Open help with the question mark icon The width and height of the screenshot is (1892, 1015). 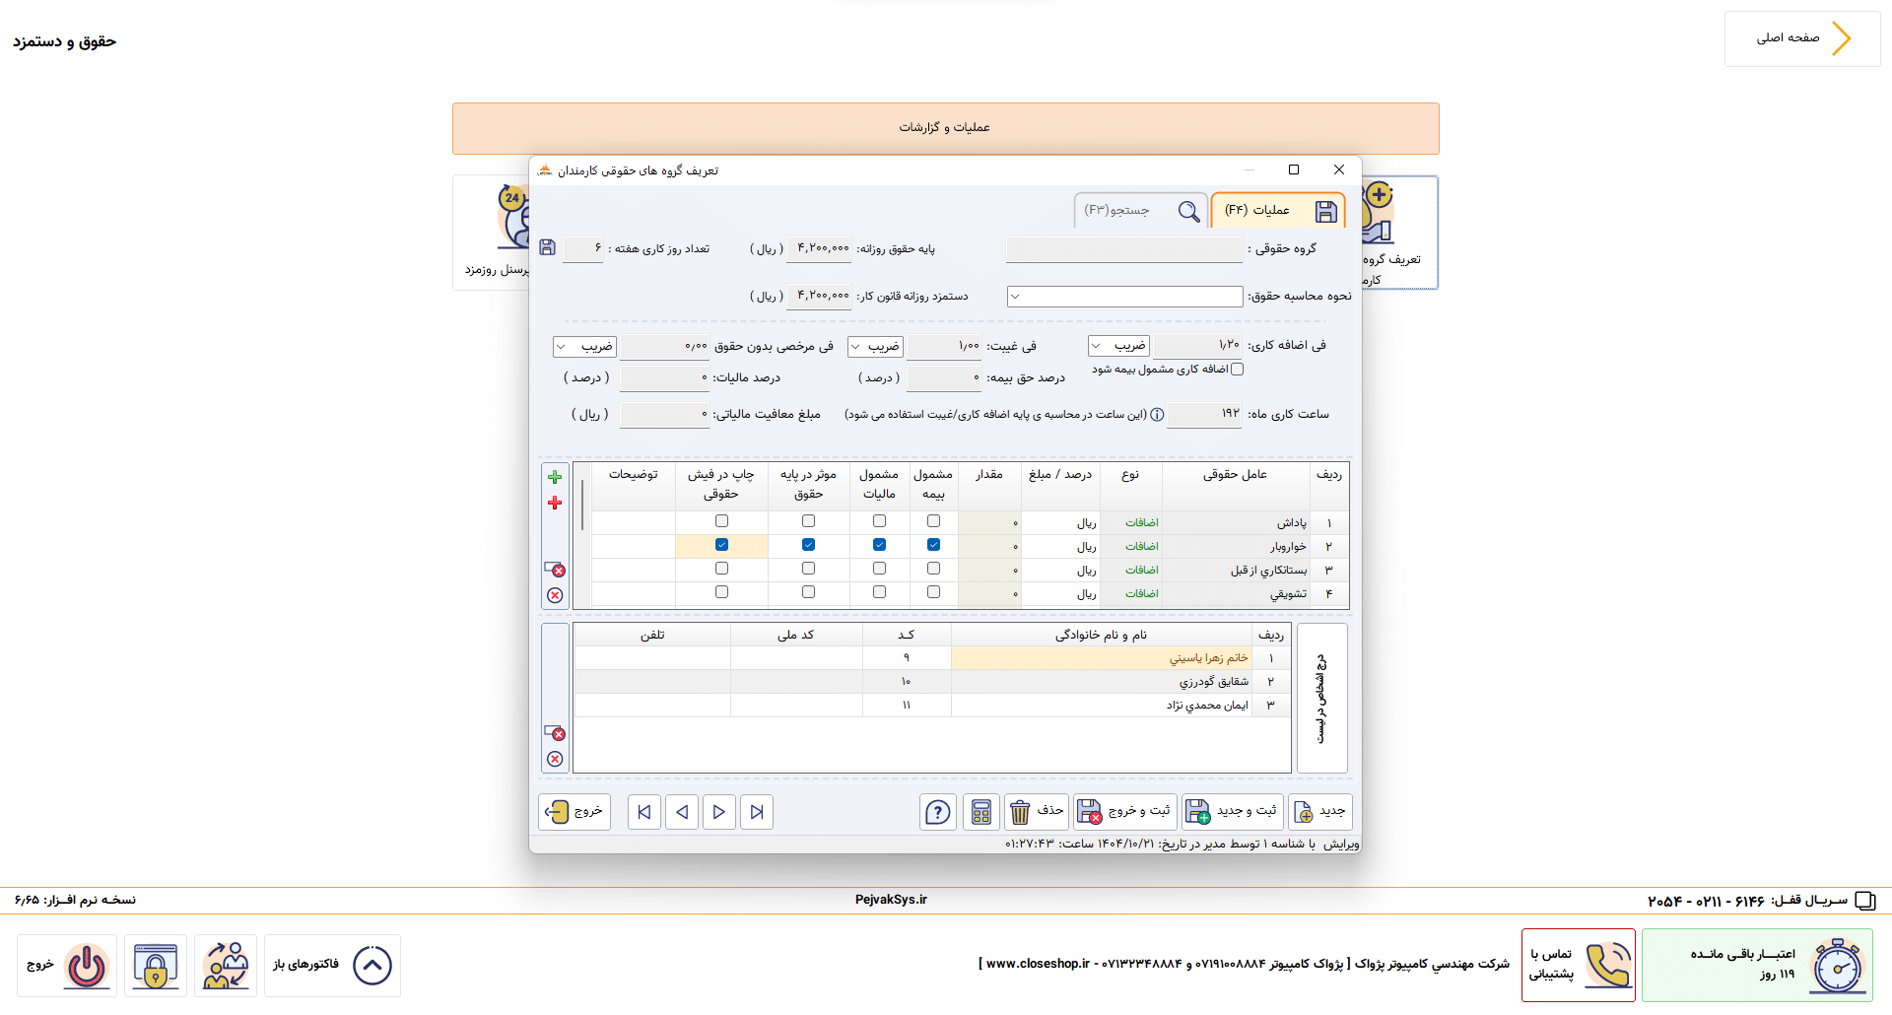938,812
